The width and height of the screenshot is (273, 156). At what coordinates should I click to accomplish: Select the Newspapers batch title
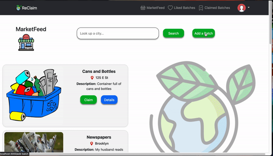[x=99, y=137]
